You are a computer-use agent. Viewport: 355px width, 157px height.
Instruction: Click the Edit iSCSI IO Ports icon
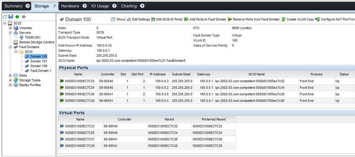[153, 20]
